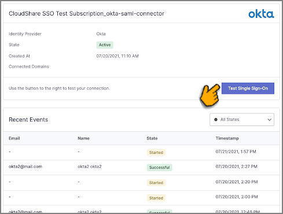
Task: Select okta2@mail.com in the 2:27 PM row
Action: (25, 167)
